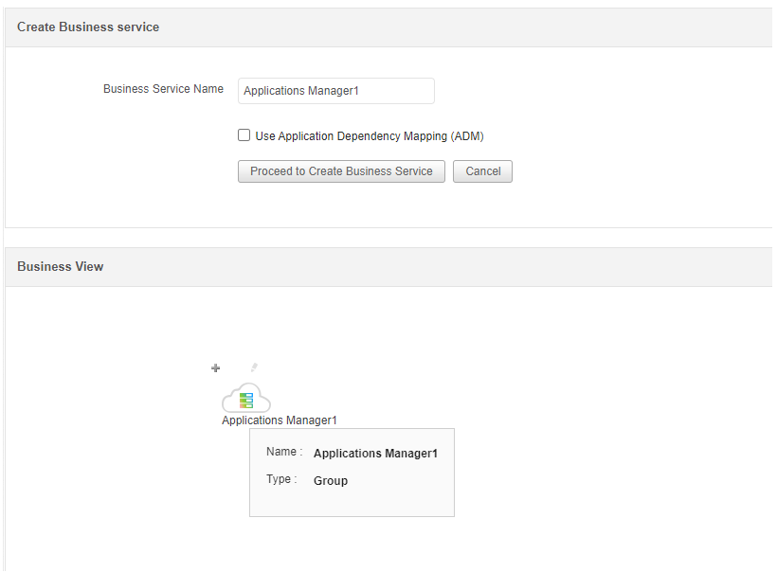Image resolution: width=777 pixels, height=572 pixels.
Task: Click the faded pencil edit icon above node
Action: click(x=254, y=367)
